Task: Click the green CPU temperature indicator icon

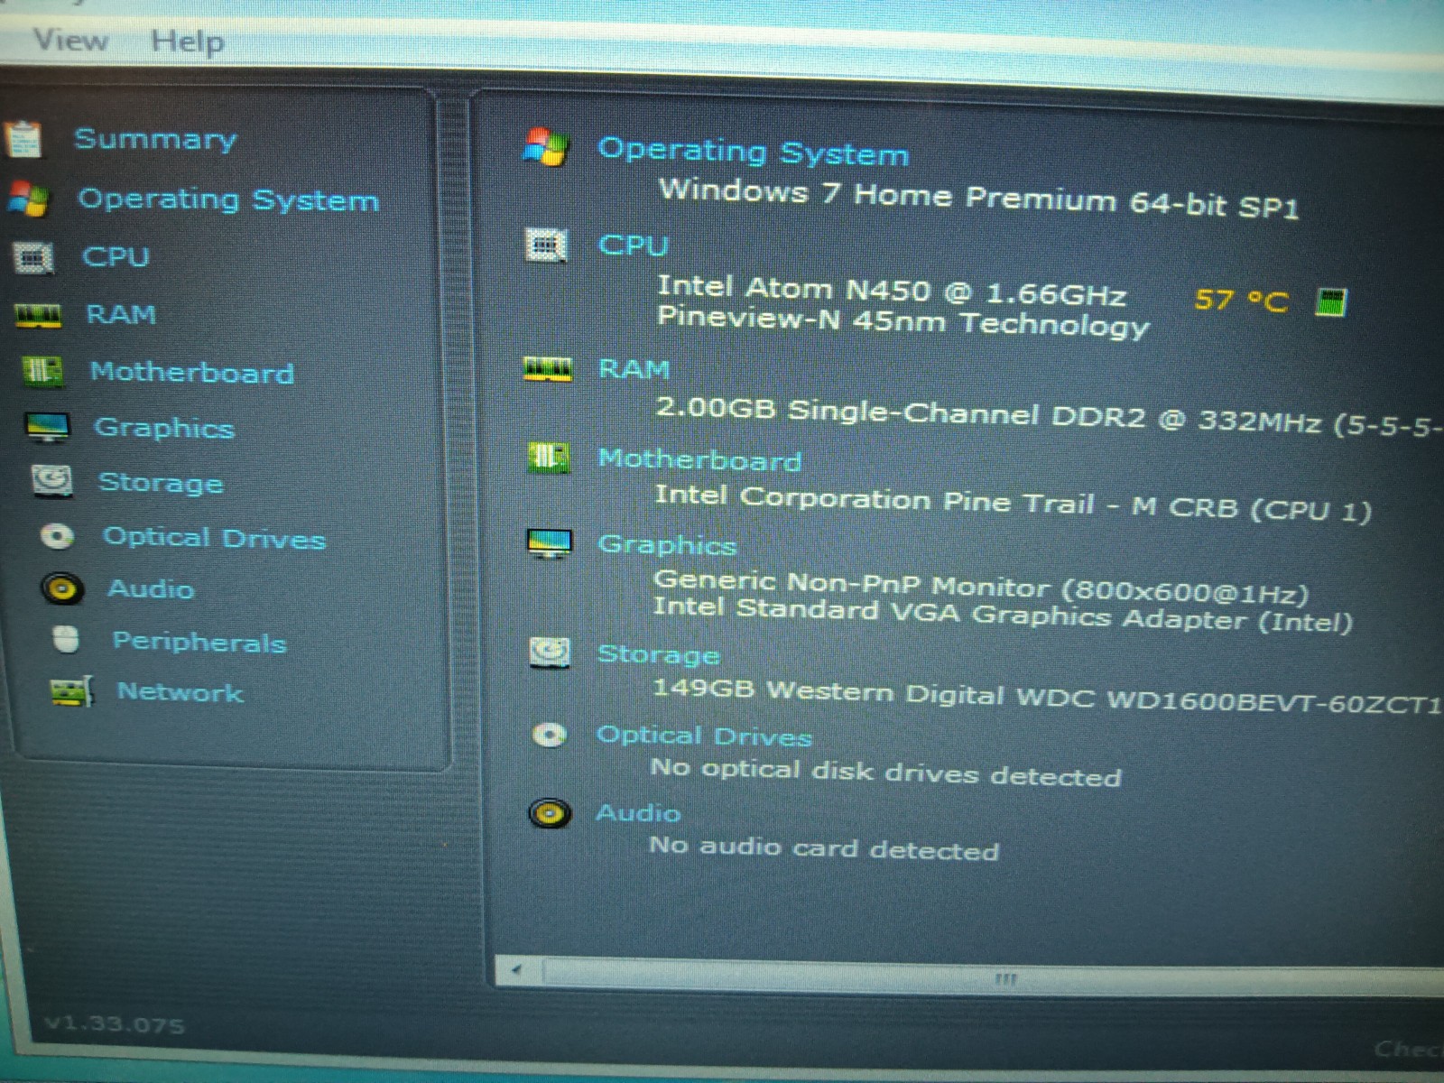Action: pos(1330,302)
